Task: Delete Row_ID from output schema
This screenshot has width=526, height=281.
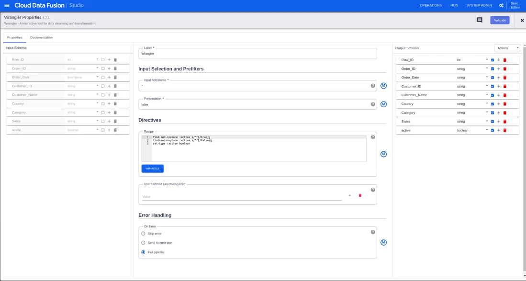Action: pyautogui.click(x=504, y=60)
